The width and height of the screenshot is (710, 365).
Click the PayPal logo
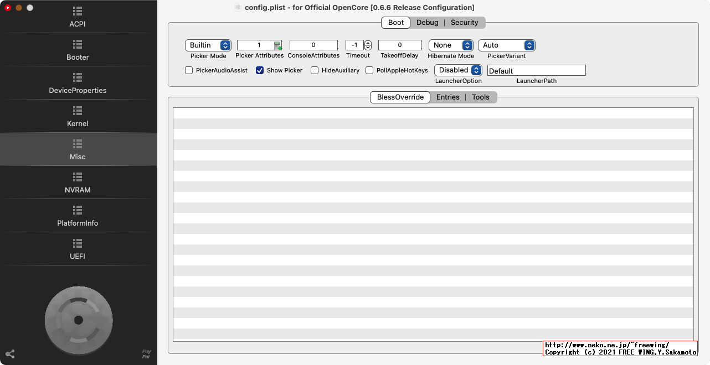(146, 354)
